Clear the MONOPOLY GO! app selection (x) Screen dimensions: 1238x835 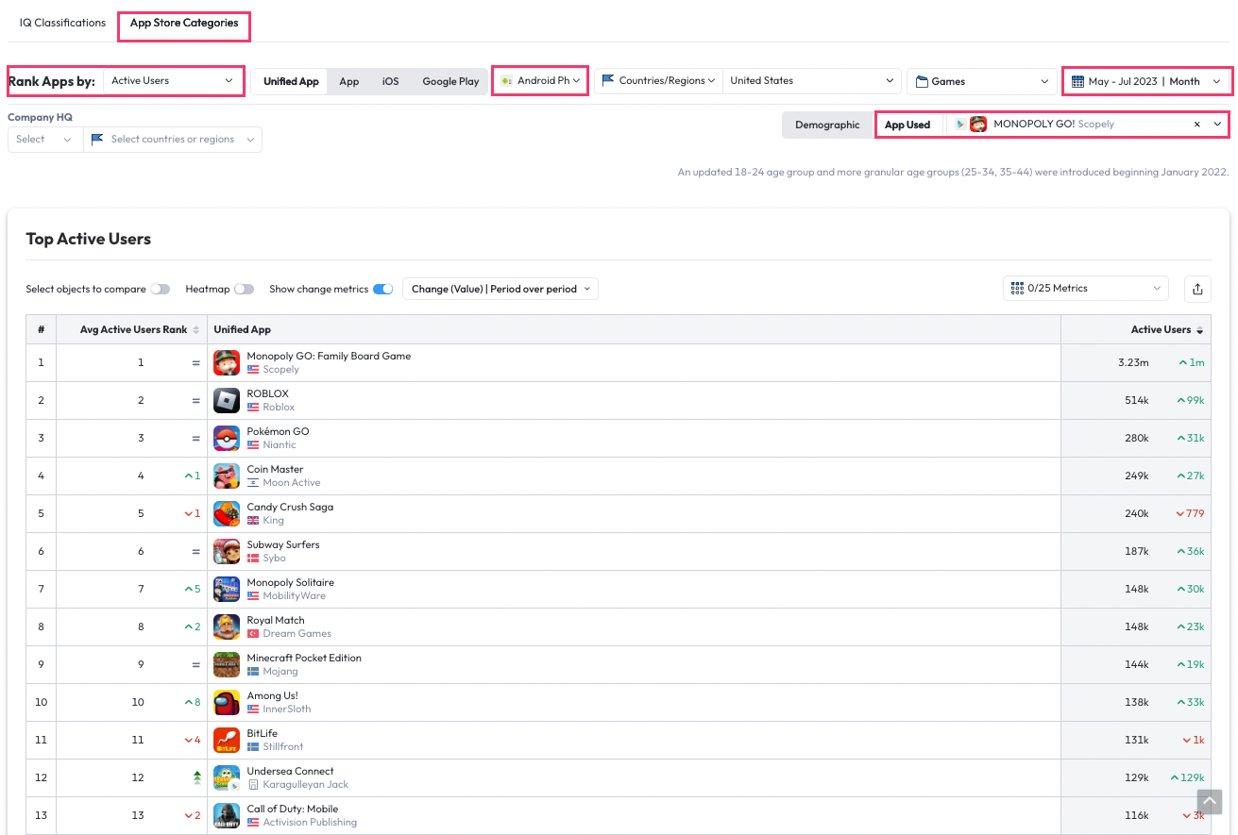1196,125
